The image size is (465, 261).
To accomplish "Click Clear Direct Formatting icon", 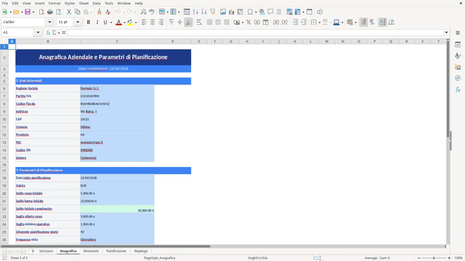I will pos(108,12).
